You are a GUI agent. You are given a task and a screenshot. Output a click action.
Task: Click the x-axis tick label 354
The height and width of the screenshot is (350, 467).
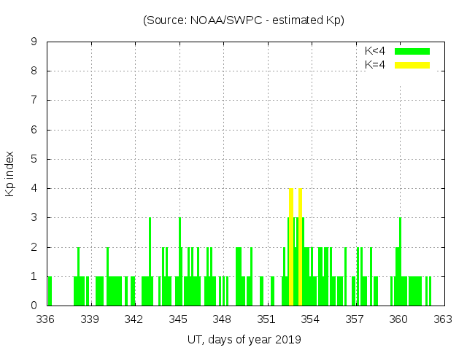[310, 319]
